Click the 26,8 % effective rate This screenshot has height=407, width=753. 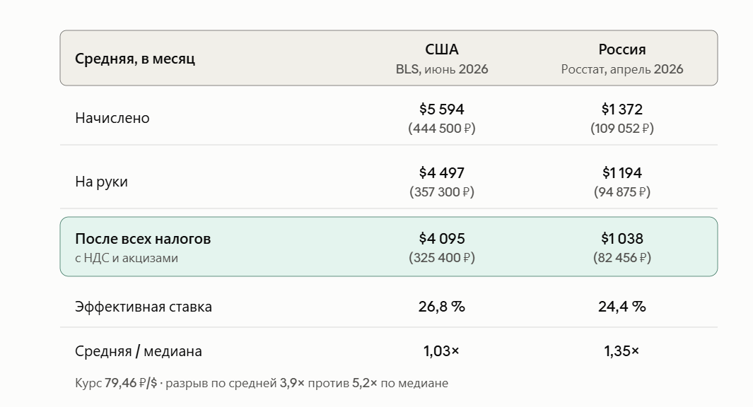click(441, 306)
